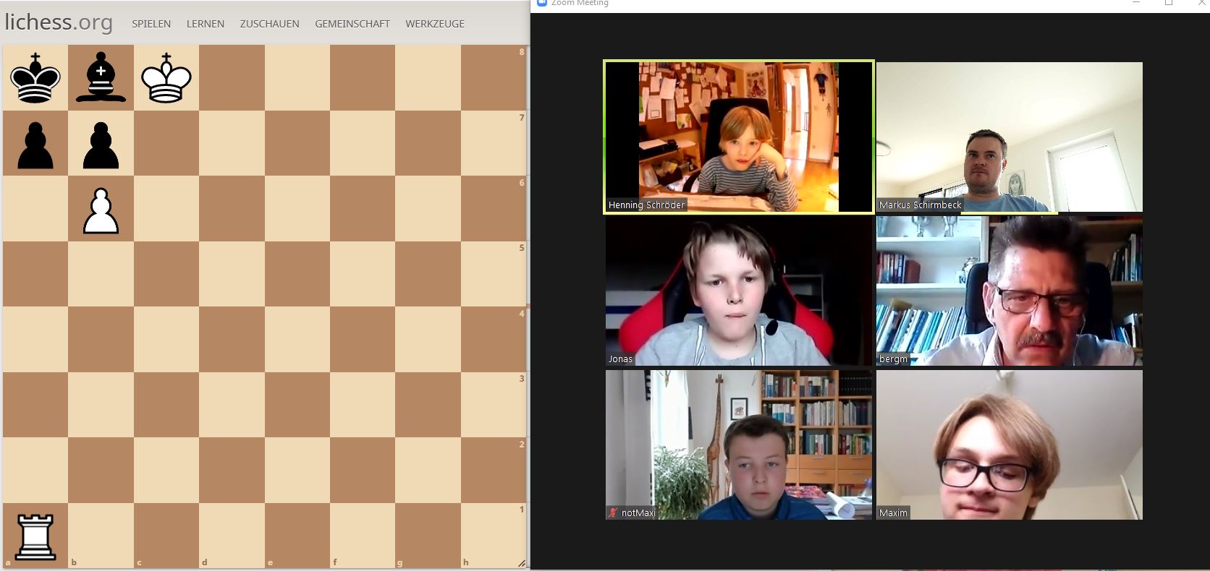
Task: Select Markus Schirmbeck's video tile
Action: (x=1010, y=137)
